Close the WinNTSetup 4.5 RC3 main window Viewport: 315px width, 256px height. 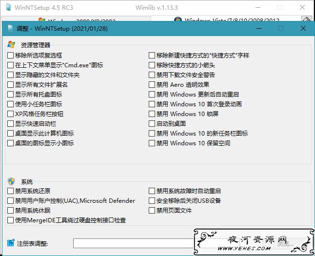[x=302, y=7]
